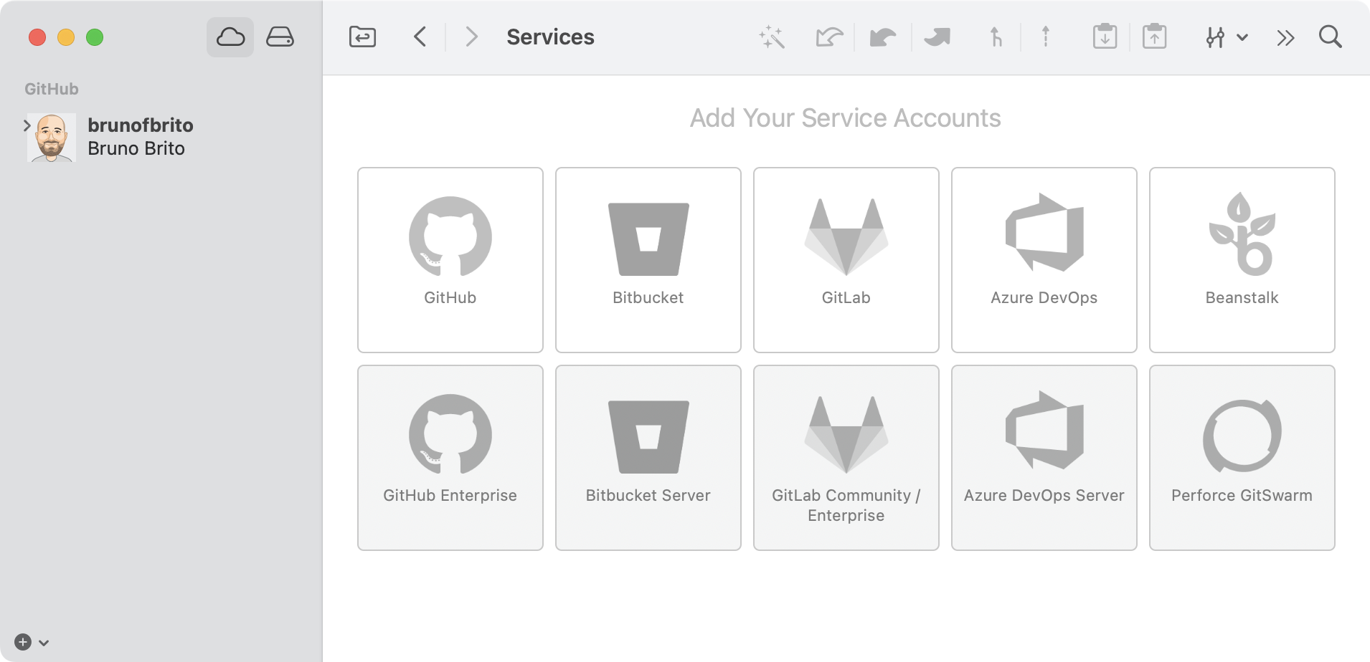Viewport: 1370px width, 662px height.
Task: Open the git-flow dropdown menu
Action: pyautogui.click(x=1226, y=37)
